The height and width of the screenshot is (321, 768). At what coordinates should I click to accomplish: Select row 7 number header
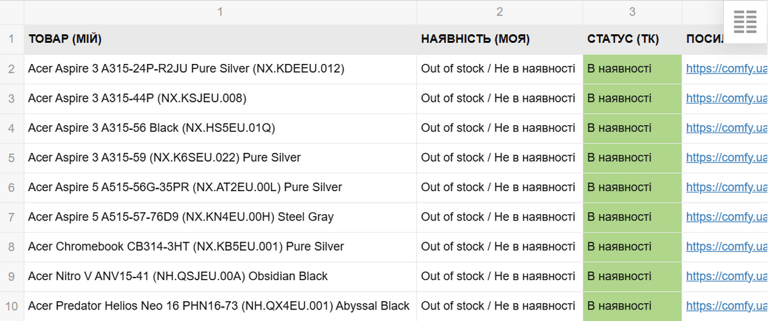[12, 217]
